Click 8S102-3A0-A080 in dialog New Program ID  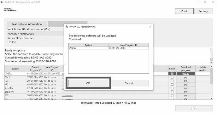tap(117, 48)
